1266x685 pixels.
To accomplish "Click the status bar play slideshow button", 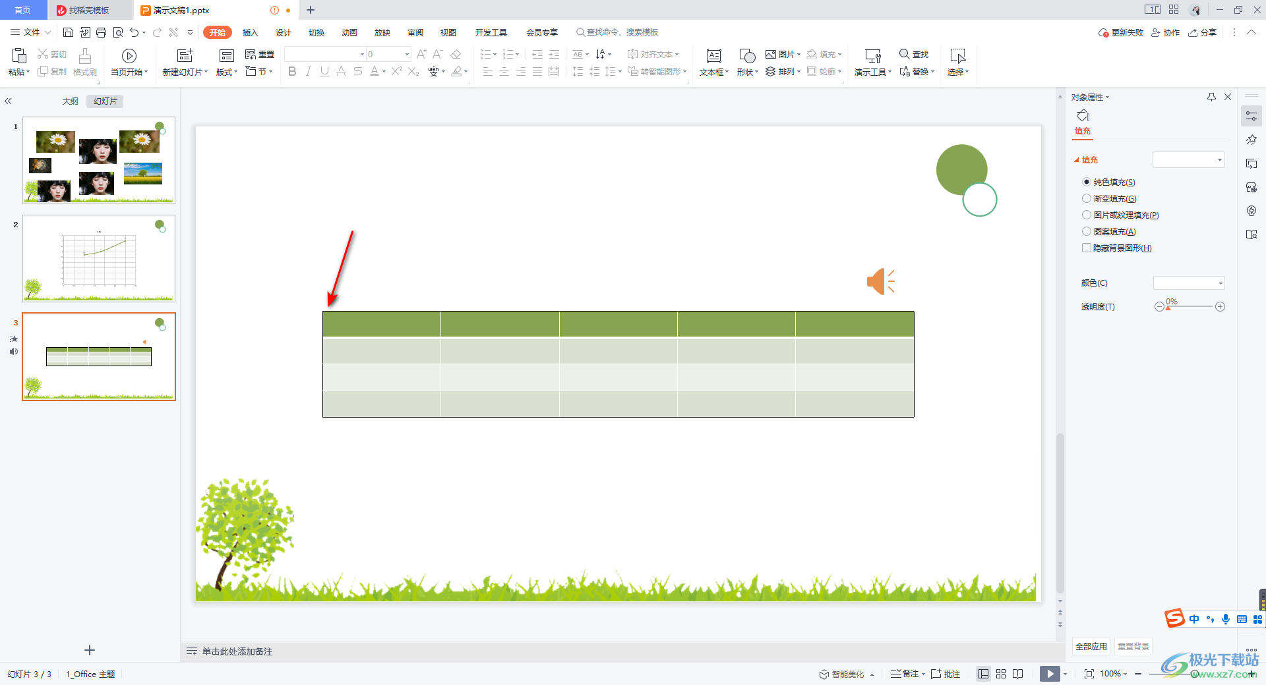I will point(1050,674).
